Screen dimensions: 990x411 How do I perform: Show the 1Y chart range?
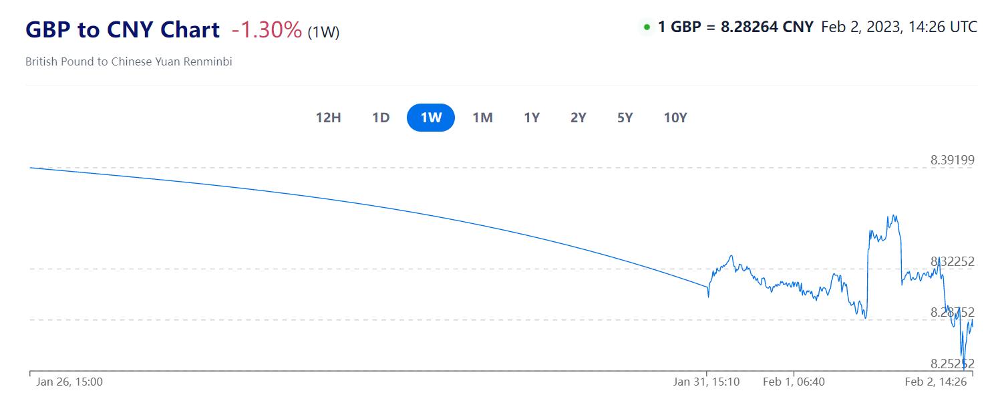(532, 118)
